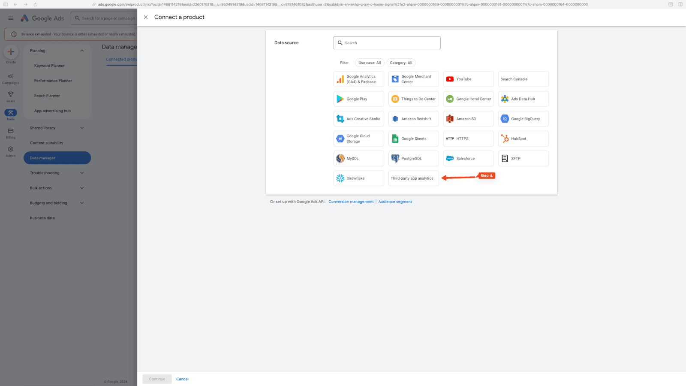Select the SFTP data source
The width and height of the screenshot is (686, 386).
pyautogui.click(x=524, y=158)
